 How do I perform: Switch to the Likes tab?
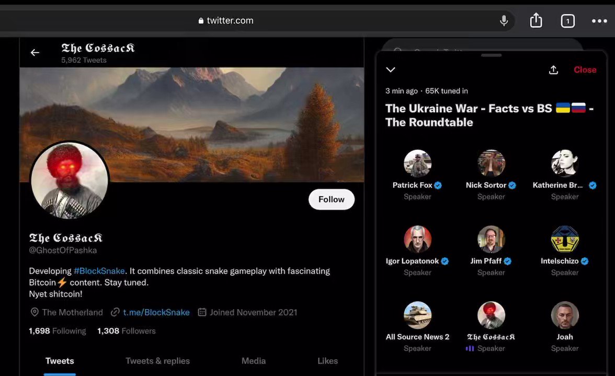pos(327,361)
